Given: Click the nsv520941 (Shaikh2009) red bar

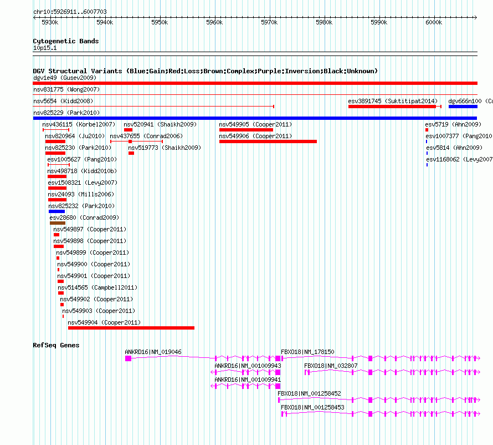Looking at the screenshot, I should [x=128, y=130].
